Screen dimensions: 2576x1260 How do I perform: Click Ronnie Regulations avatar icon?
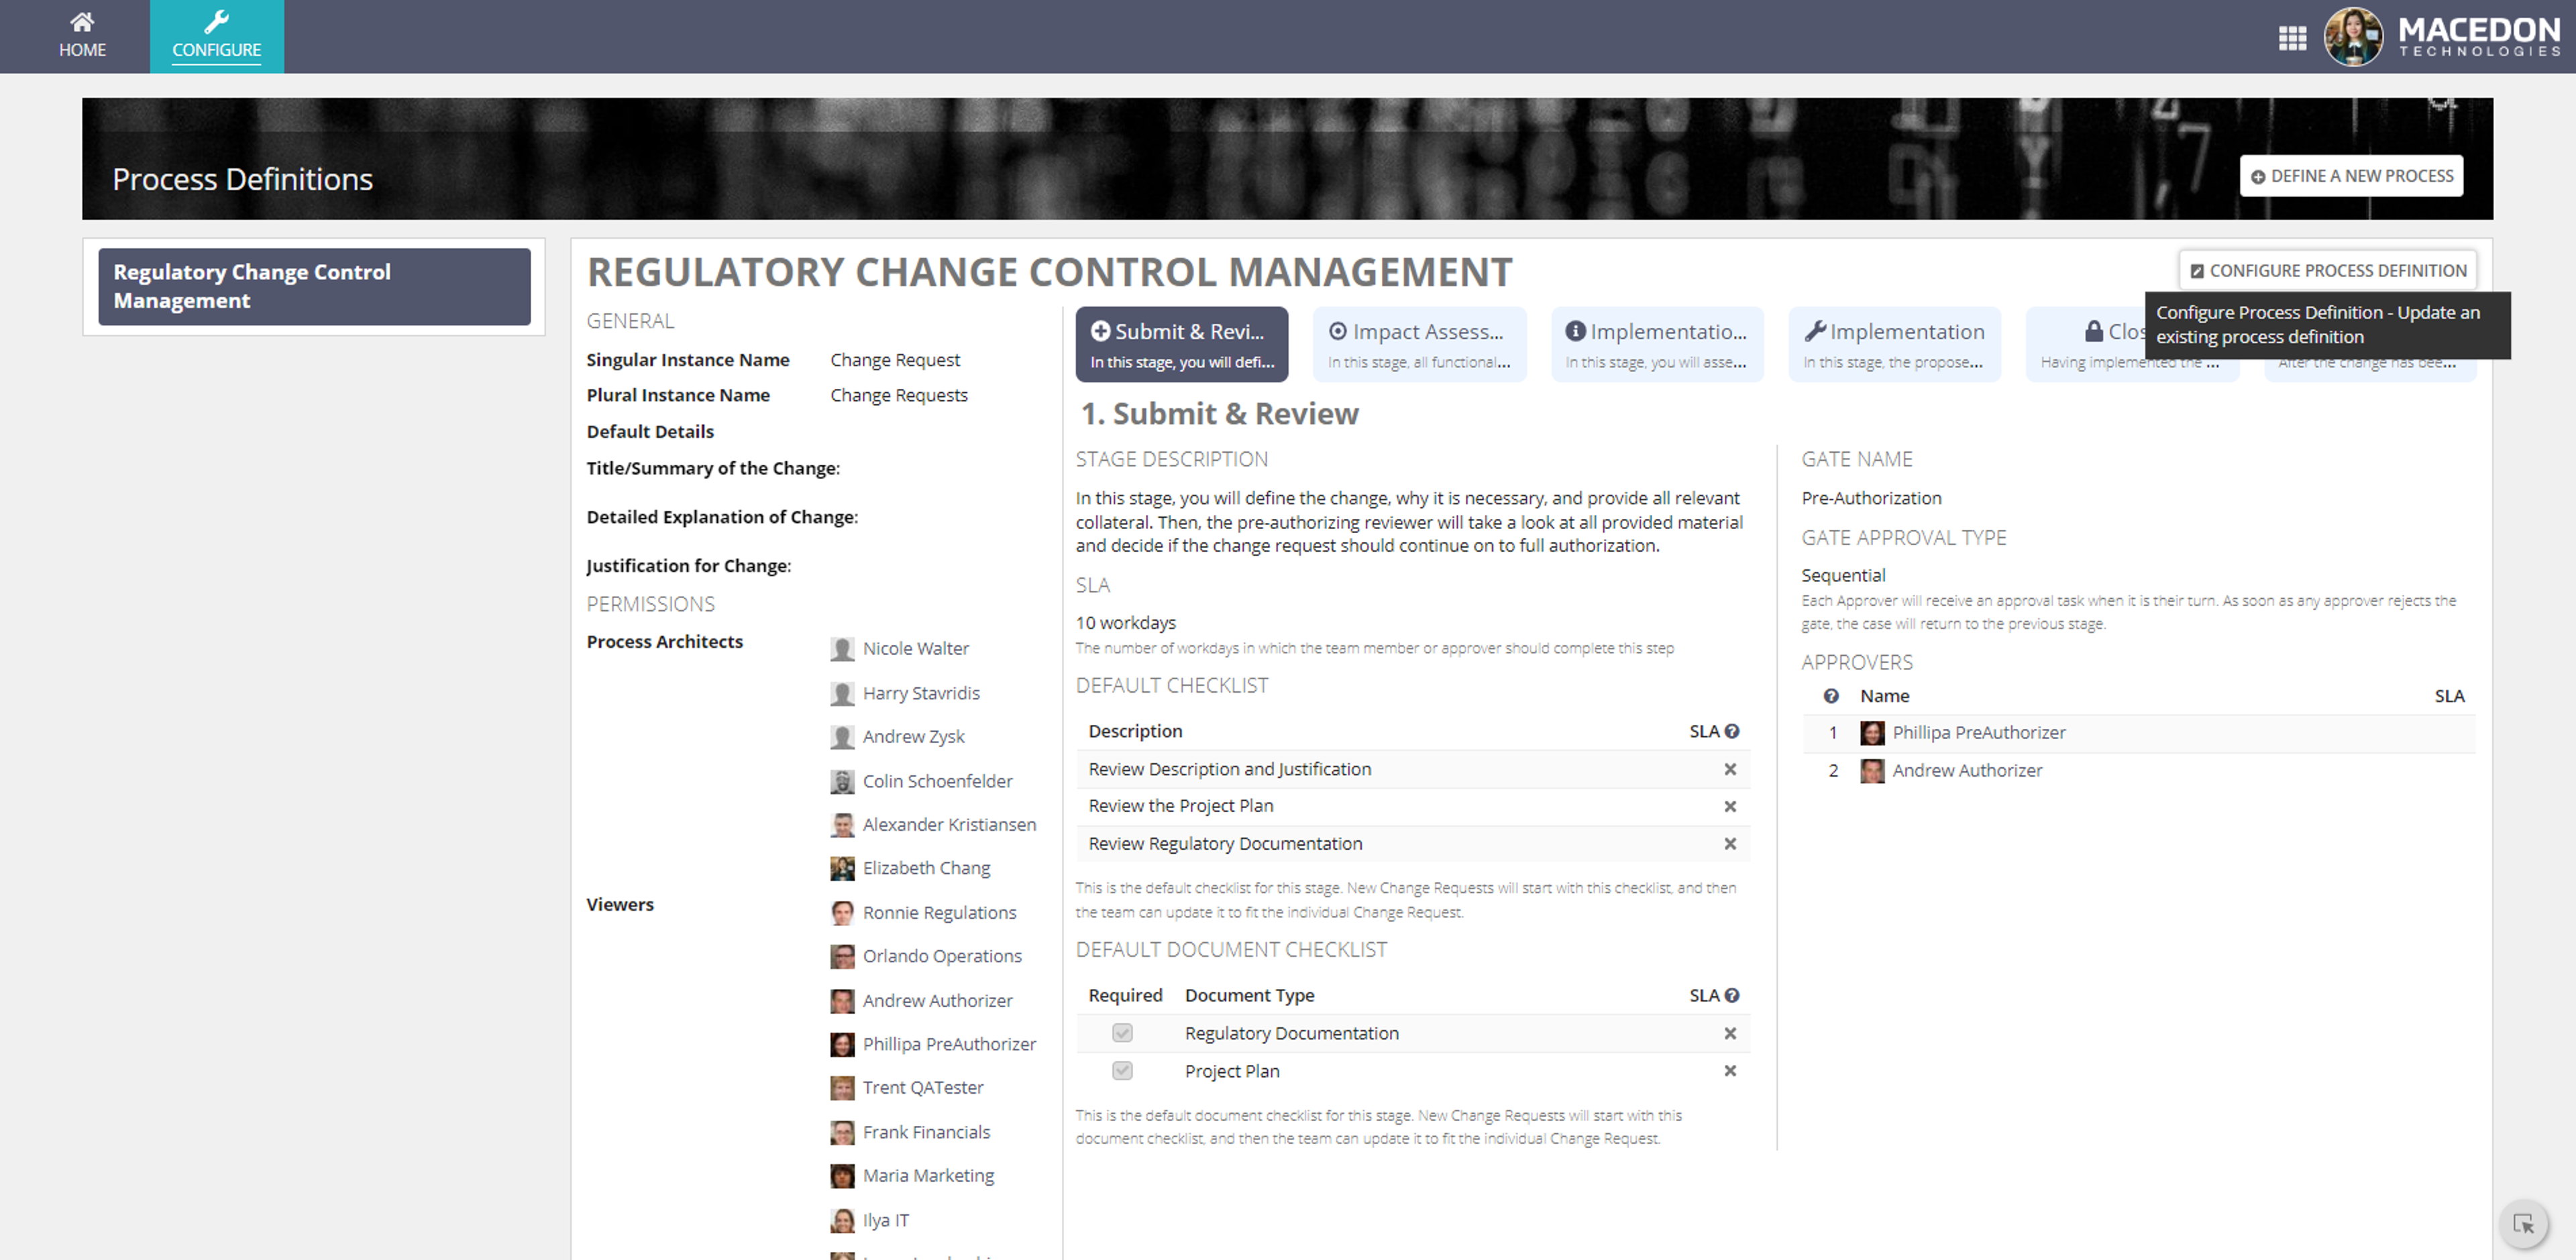(842, 913)
